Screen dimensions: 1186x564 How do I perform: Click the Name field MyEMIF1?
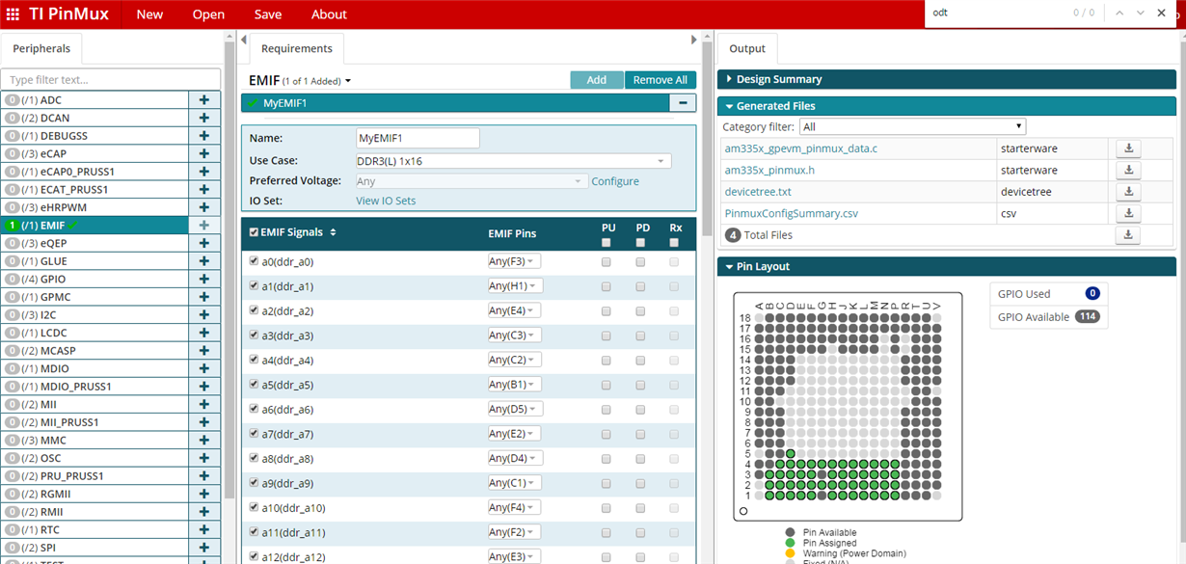[418, 138]
